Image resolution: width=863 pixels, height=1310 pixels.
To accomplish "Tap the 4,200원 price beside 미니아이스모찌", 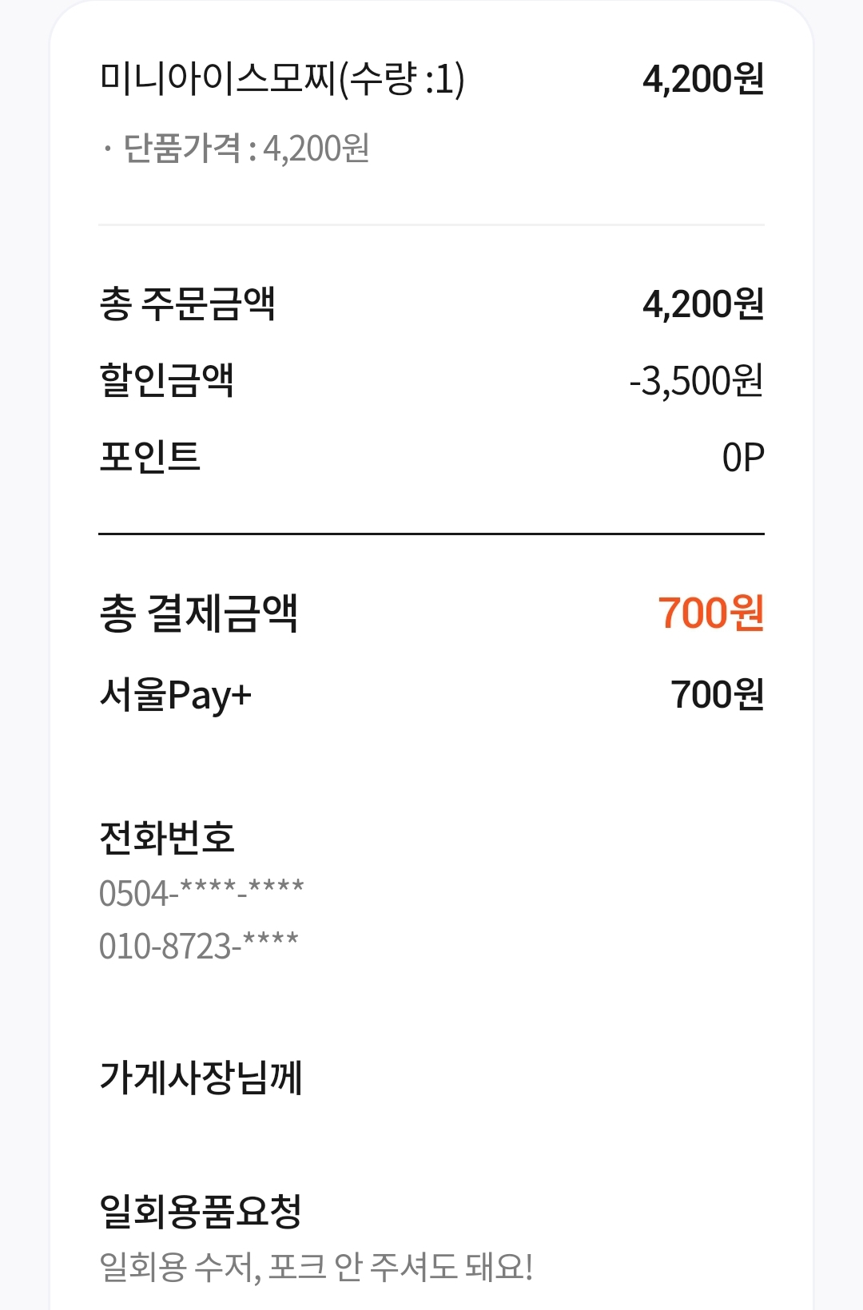I will tap(703, 80).
